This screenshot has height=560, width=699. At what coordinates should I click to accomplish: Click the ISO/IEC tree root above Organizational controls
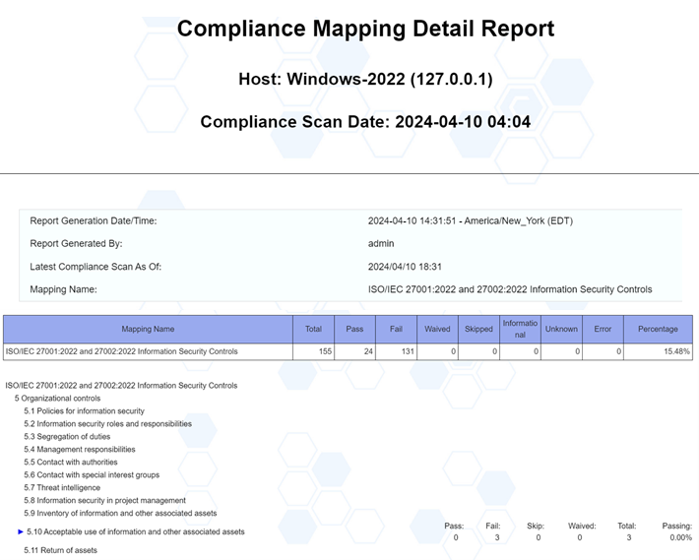point(121,386)
